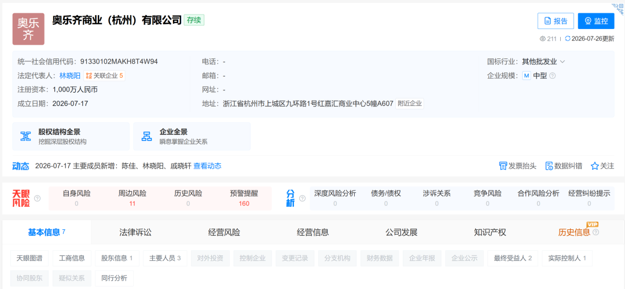625x289 pixels.
Task: Switch to the 知识产权 tab
Action: (x=490, y=232)
